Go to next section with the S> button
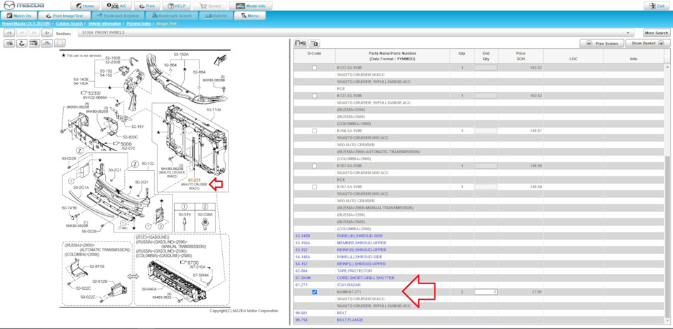 [x=47, y=33]
